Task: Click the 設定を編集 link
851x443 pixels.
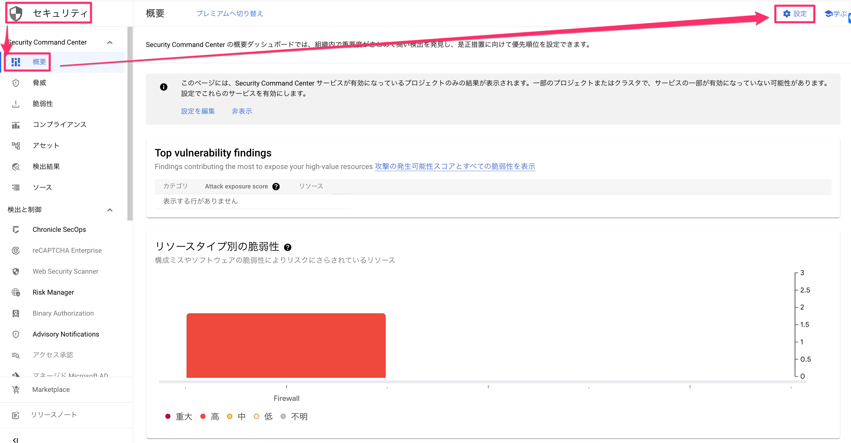Action: 198,111
